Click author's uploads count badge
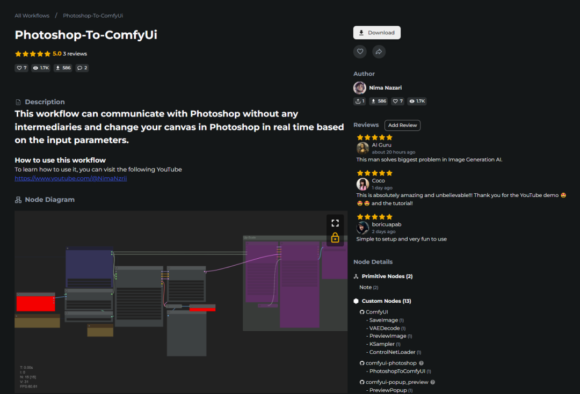Image resolution: width=580 pixels, height=394 pixels. coord(359,101)
